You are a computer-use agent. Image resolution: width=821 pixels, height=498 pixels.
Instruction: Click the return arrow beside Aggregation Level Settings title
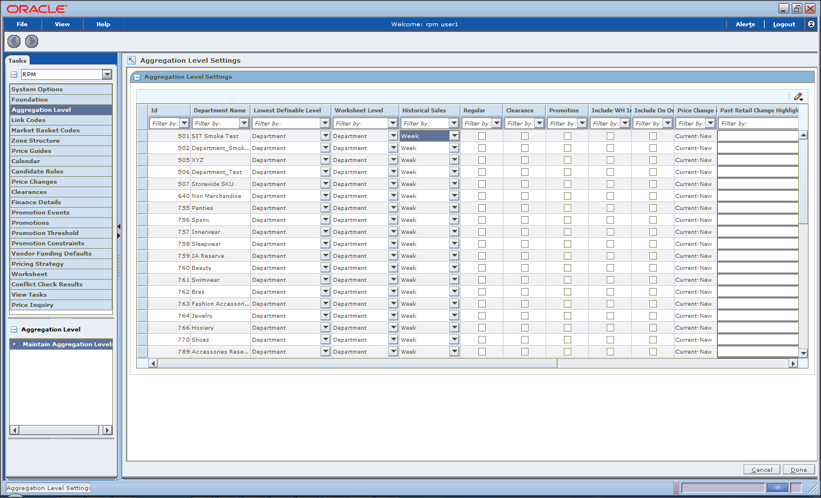click(x=132, y=60)
